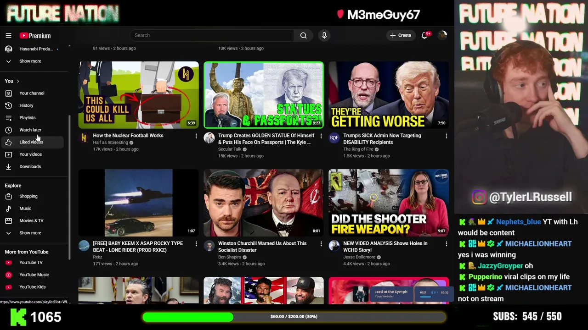Open Watch later list

(x=34, y=130)
